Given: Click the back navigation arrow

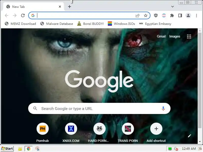Looking at the screenshot, I should (x=7, y=15).
